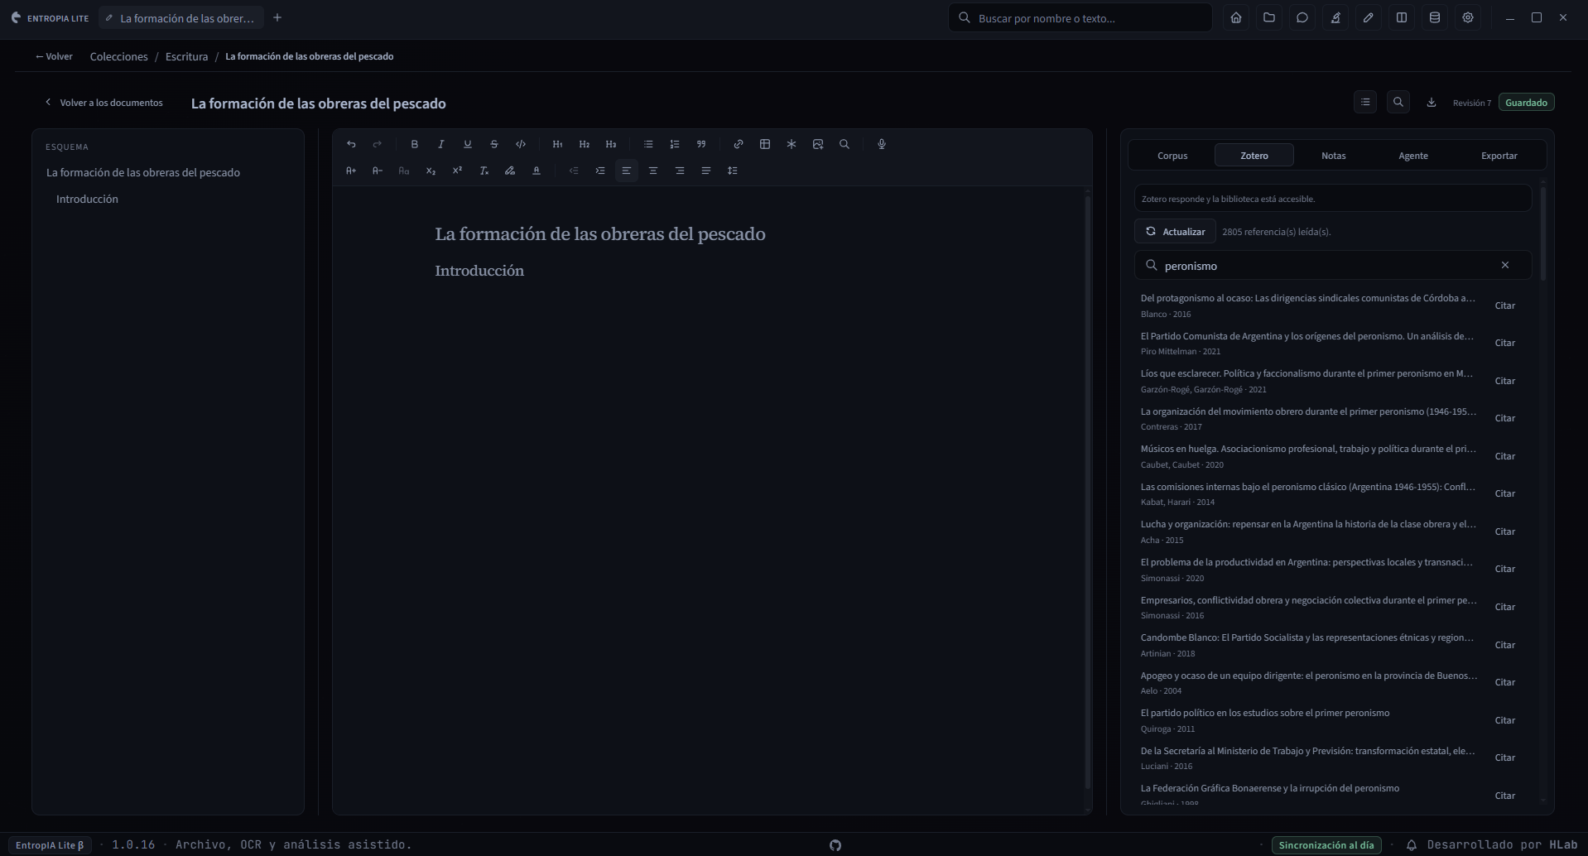Undo the last edit in the editor toolbar
Viewport: 1588px width, 856px height.
351,144
